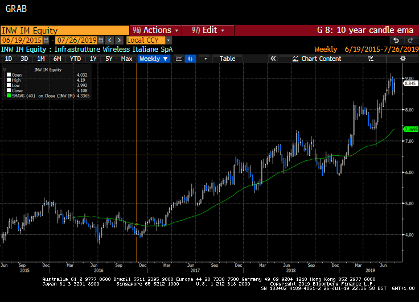This screenshot has height=302, width=419.
Task: Open the Weekly periodicity dropdown
Action: (154, 59)
